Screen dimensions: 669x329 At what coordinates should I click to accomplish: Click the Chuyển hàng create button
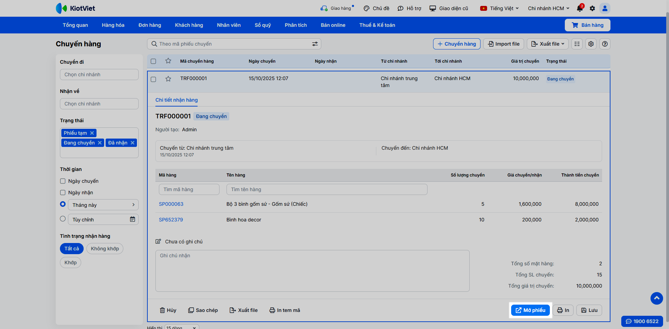tap(457, 44)
